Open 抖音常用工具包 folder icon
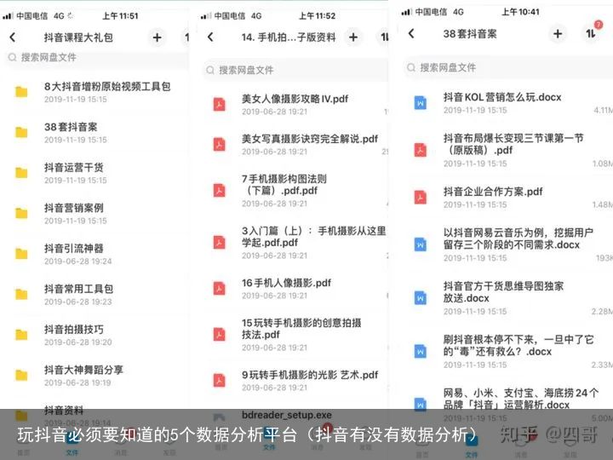This screenshot has height=460, width=613. click(21, 294)
